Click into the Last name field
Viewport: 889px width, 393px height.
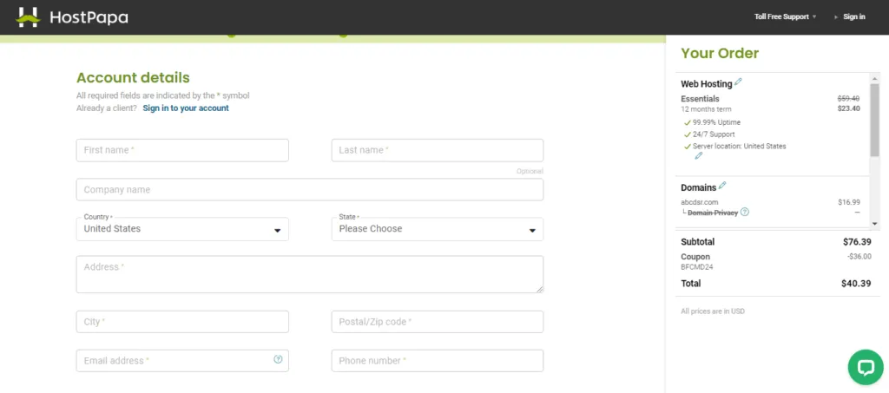[x=437, y=150]
